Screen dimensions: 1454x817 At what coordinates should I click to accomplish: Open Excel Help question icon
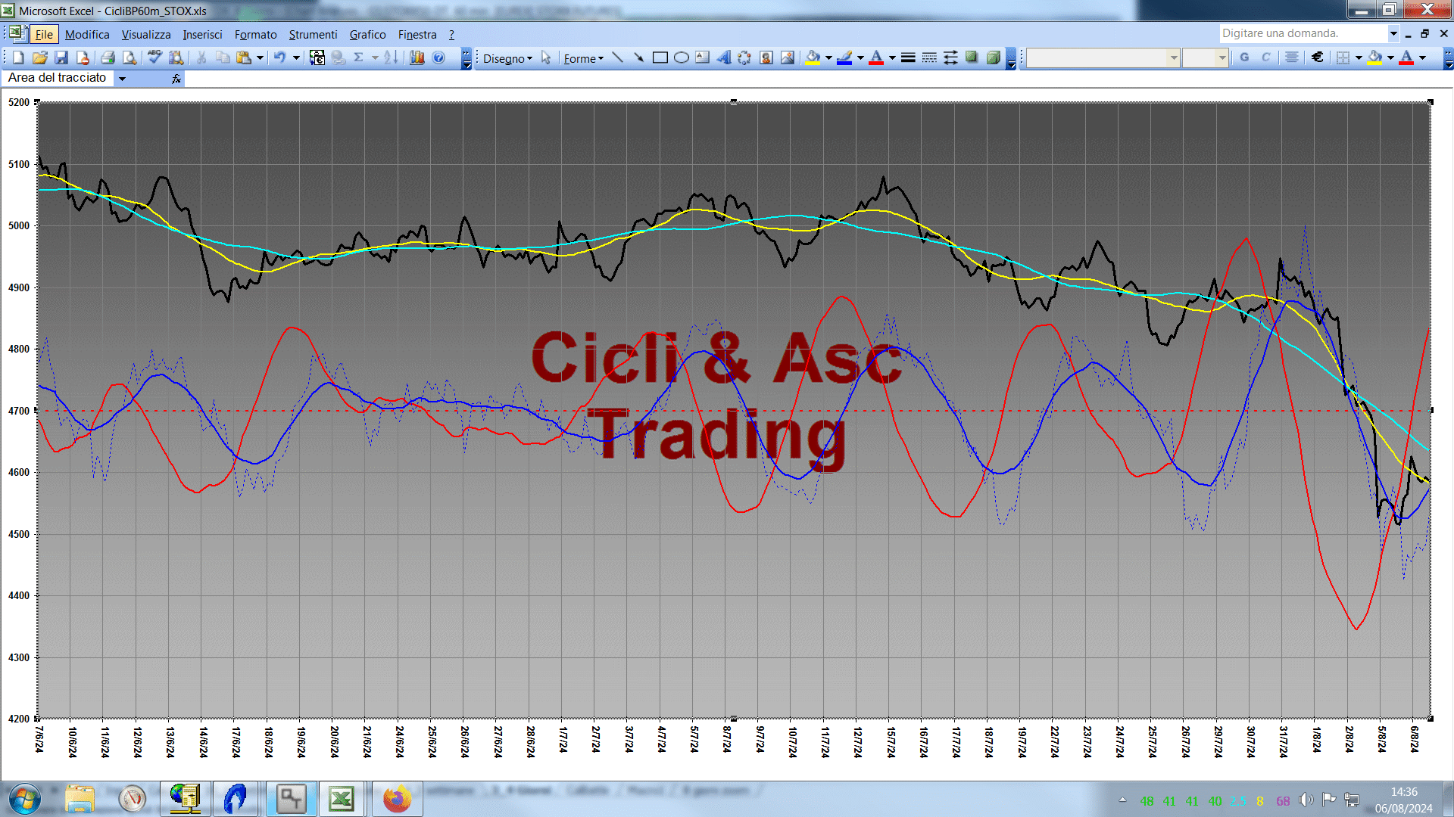tap(438, 57)
